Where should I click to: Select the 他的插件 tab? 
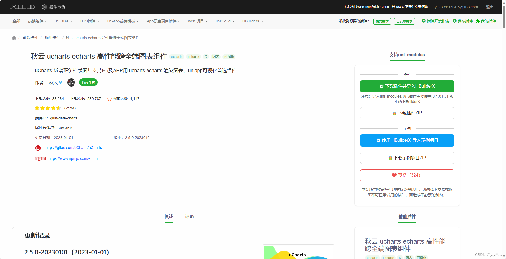407,217
